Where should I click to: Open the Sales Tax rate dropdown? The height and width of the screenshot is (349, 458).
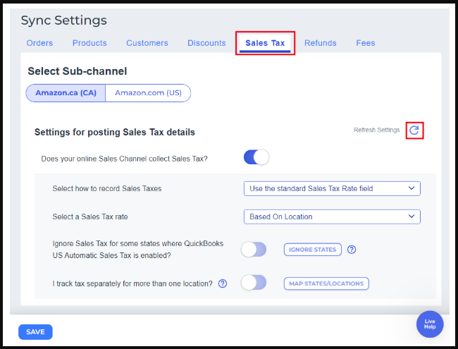point(331,216)
